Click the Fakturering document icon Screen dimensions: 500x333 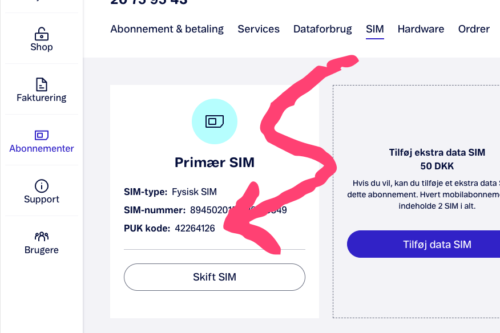point(42,84)
